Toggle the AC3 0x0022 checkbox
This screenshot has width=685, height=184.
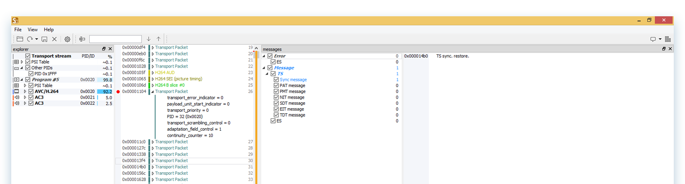pyautogui.click(x=31, y=103)
